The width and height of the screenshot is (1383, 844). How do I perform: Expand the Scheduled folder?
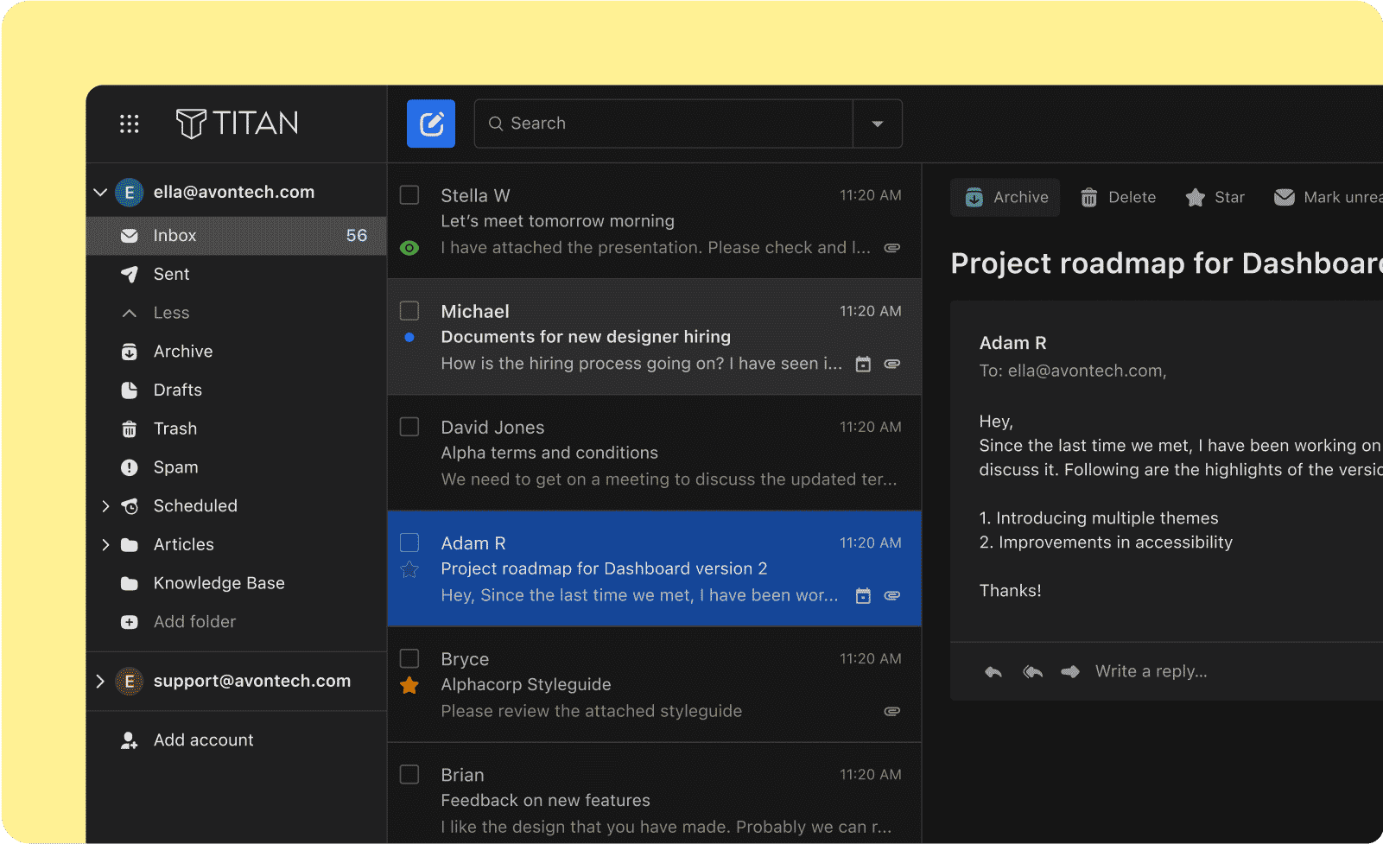pos(105,506)
